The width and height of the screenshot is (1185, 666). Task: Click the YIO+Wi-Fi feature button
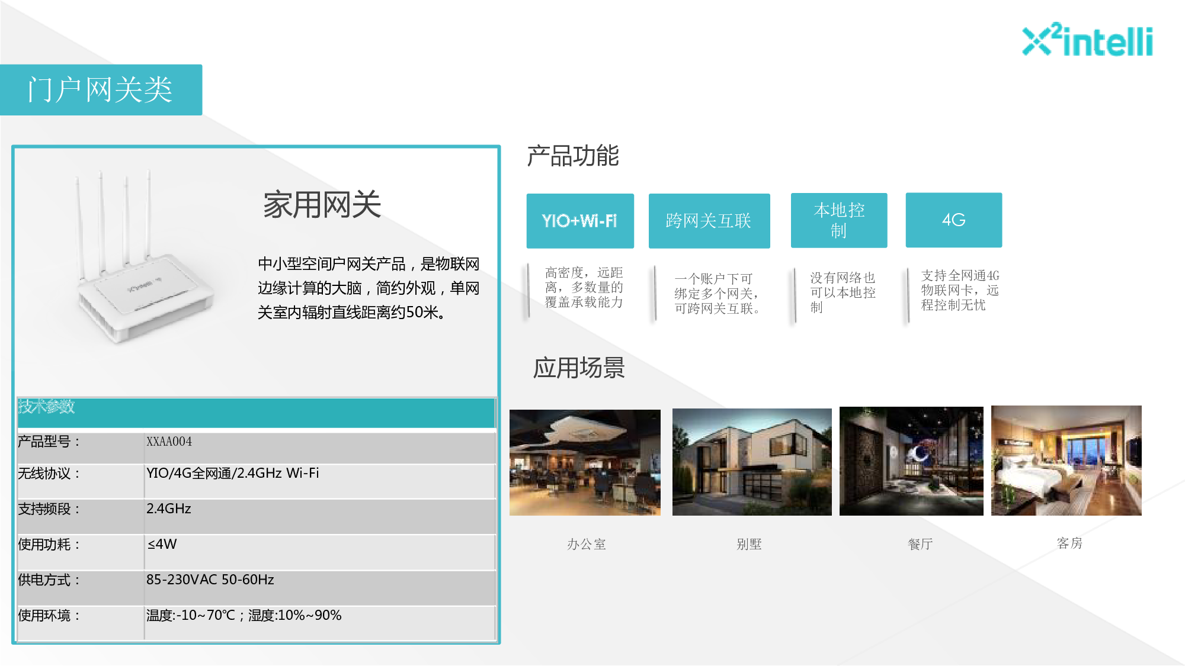tap(580, 221)
